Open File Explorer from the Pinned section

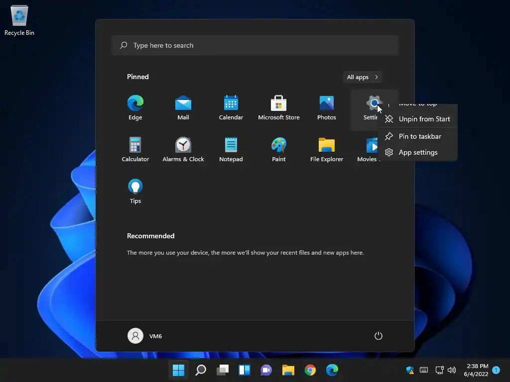(x=327, y=149)
